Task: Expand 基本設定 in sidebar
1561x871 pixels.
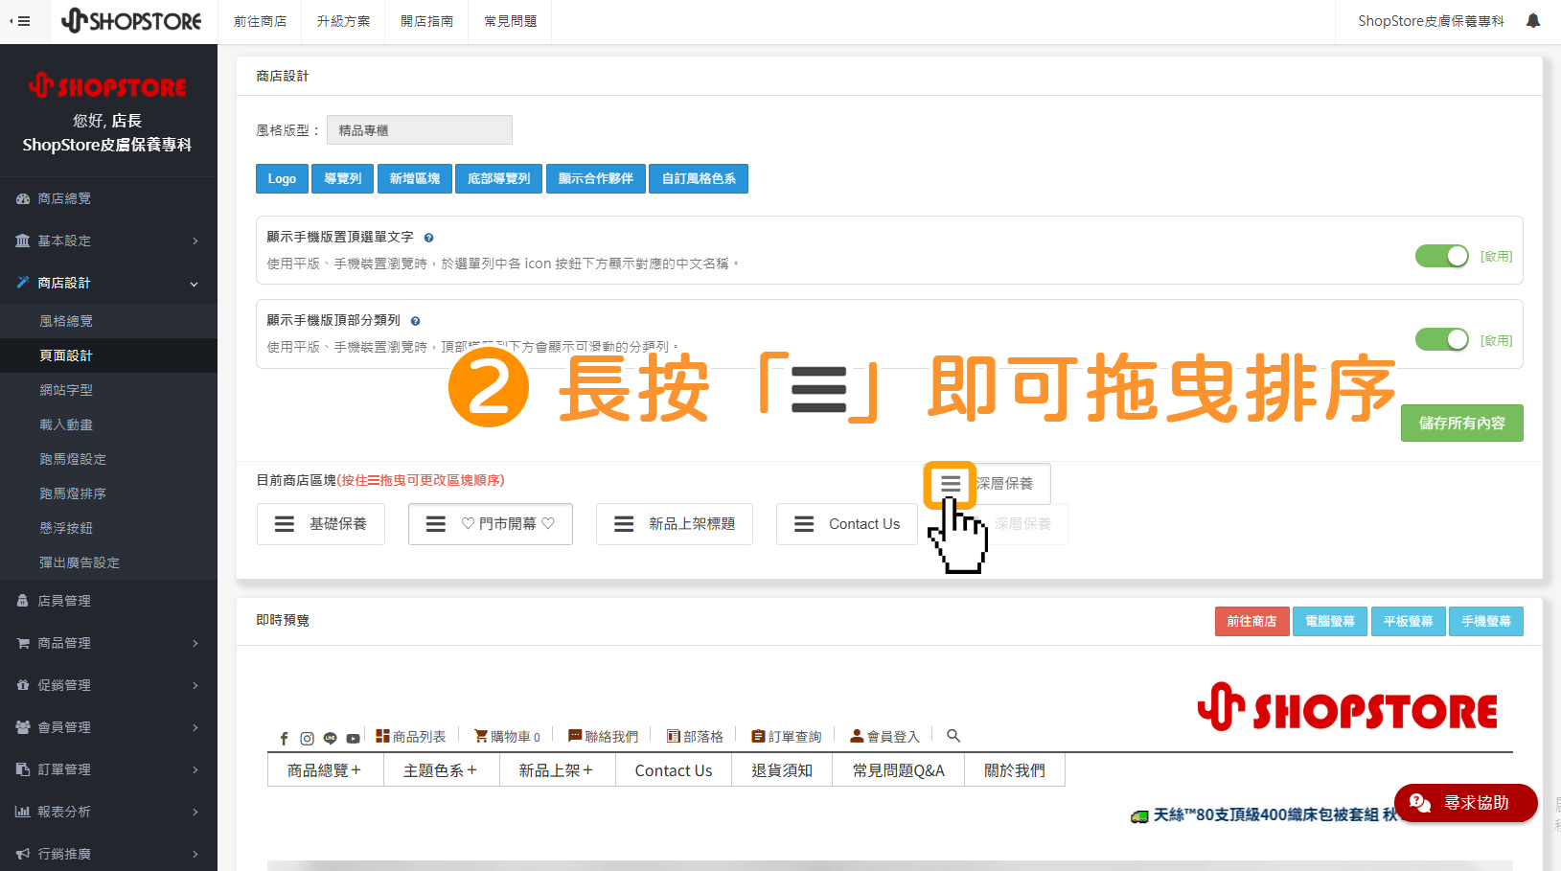Action: (108, 241)
